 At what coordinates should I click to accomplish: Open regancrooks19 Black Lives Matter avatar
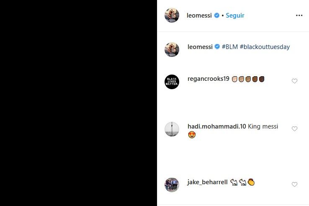[172, 82]
